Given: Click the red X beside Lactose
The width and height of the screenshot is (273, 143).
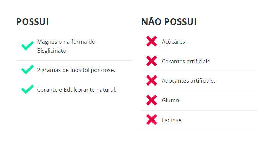Looking at the screenshot, I should pyautogui.click(x=151, y=120).
